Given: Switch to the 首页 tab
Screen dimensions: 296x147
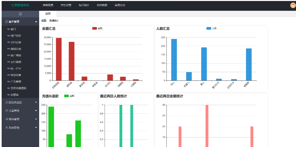Looking at the screenshot, I should [48, 14].
